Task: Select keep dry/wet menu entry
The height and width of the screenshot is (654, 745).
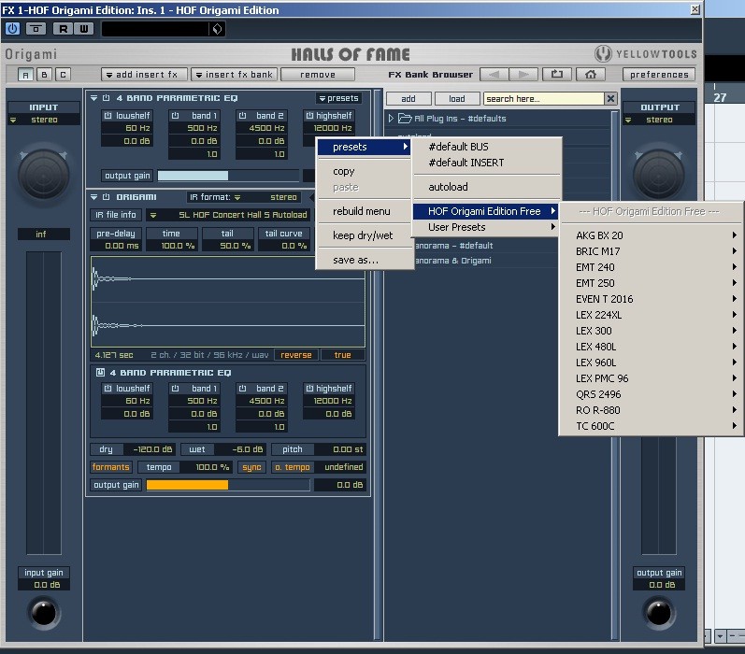Action: click(365, 235)
